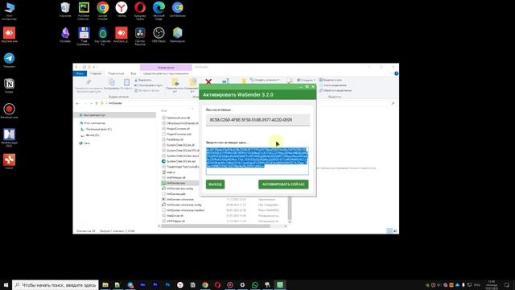515x290 pixels.
Task: Click the red Delete X in Explorer ribbon
Action: [x=208, y=81]
